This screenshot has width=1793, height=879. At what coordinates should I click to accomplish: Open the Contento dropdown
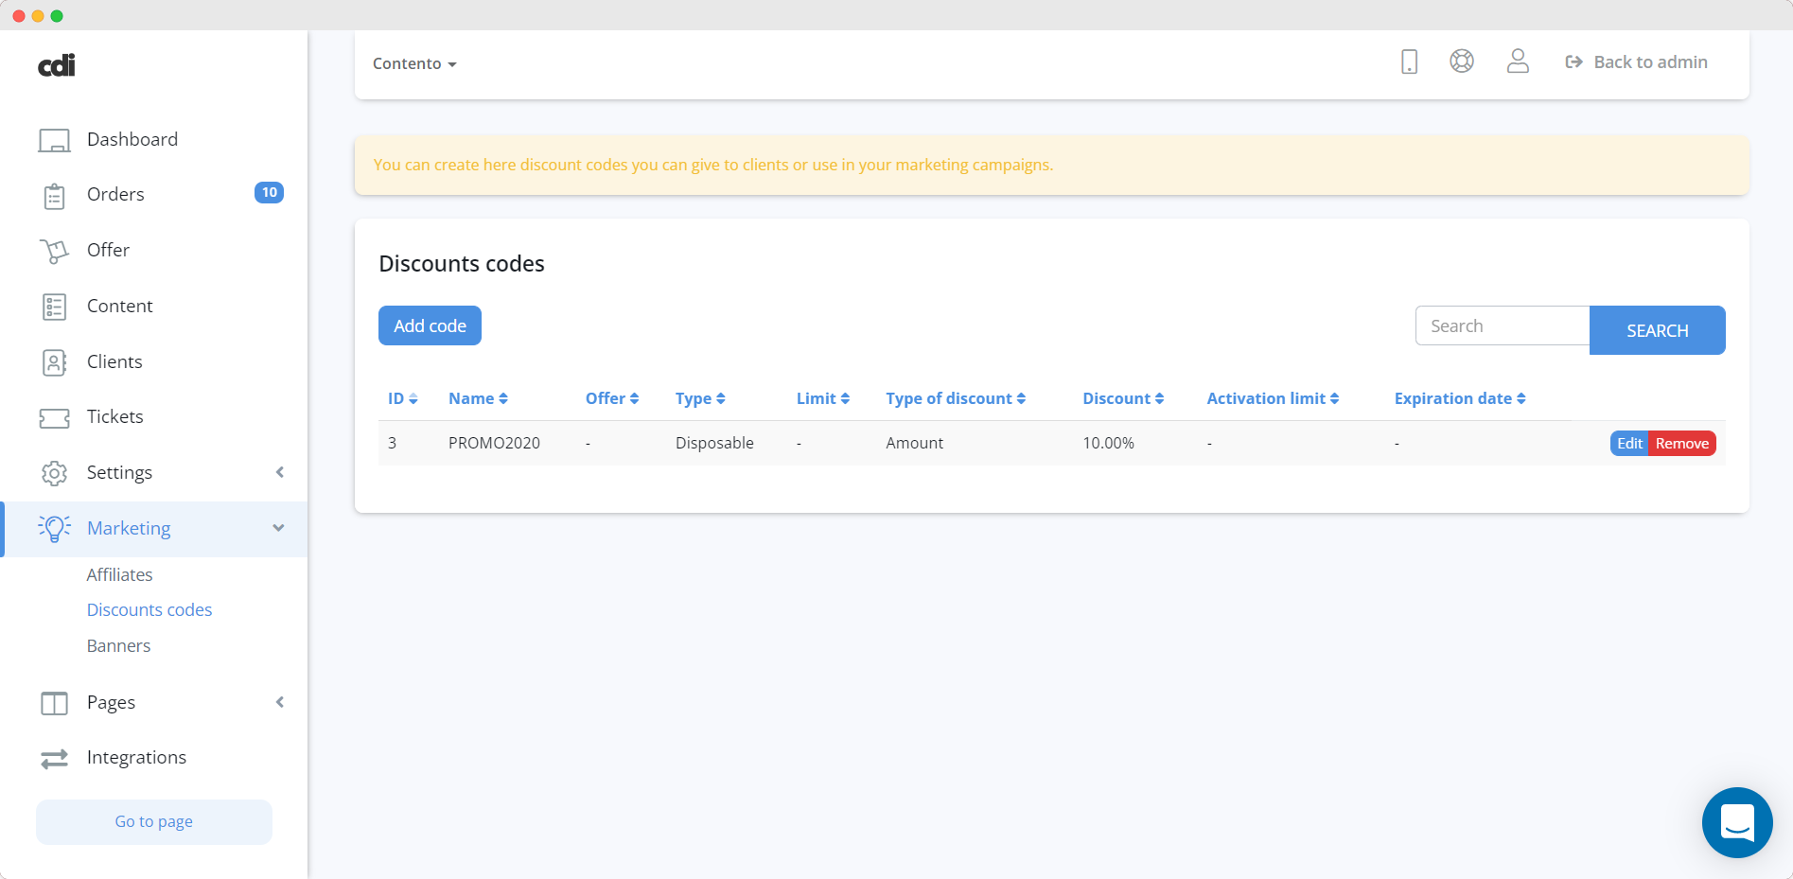pyautogui.click(x=414, y=63)
